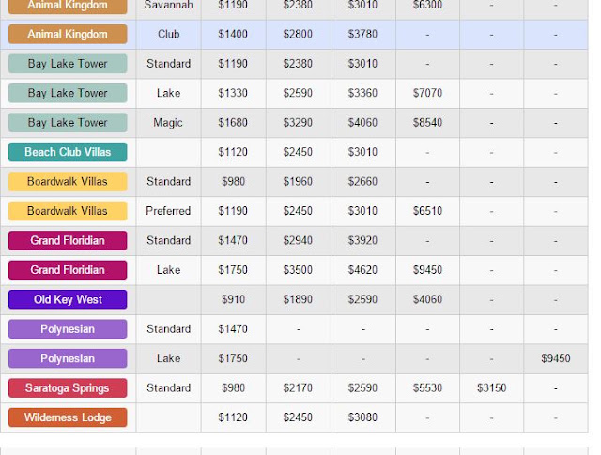
Task: Click the $7070 Bay Lake Tower Lake price
Action: pos(427,93)
